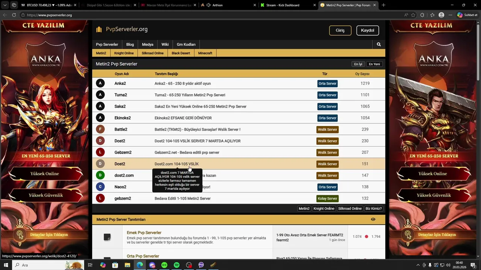Click the Silkroad Online button below the list

[x=350, y=208]
